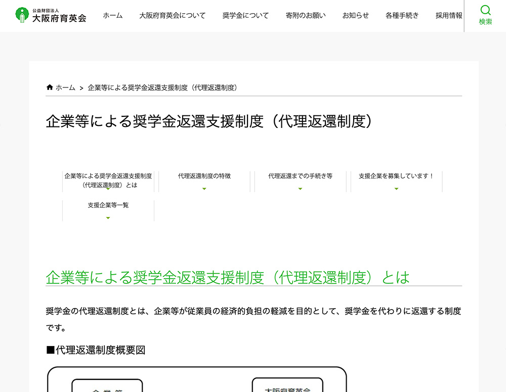This screenshot has width=506, height=392.
Task: Open the ホーム menu item
Action: point(112,16)
